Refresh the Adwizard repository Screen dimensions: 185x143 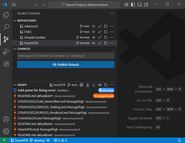point(106,26)
